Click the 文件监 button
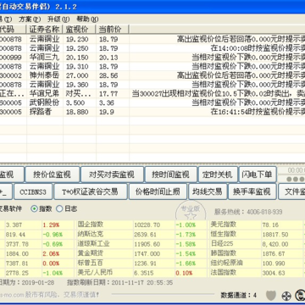The height and width of the screenshot is (305, 305). click(292, 192)
